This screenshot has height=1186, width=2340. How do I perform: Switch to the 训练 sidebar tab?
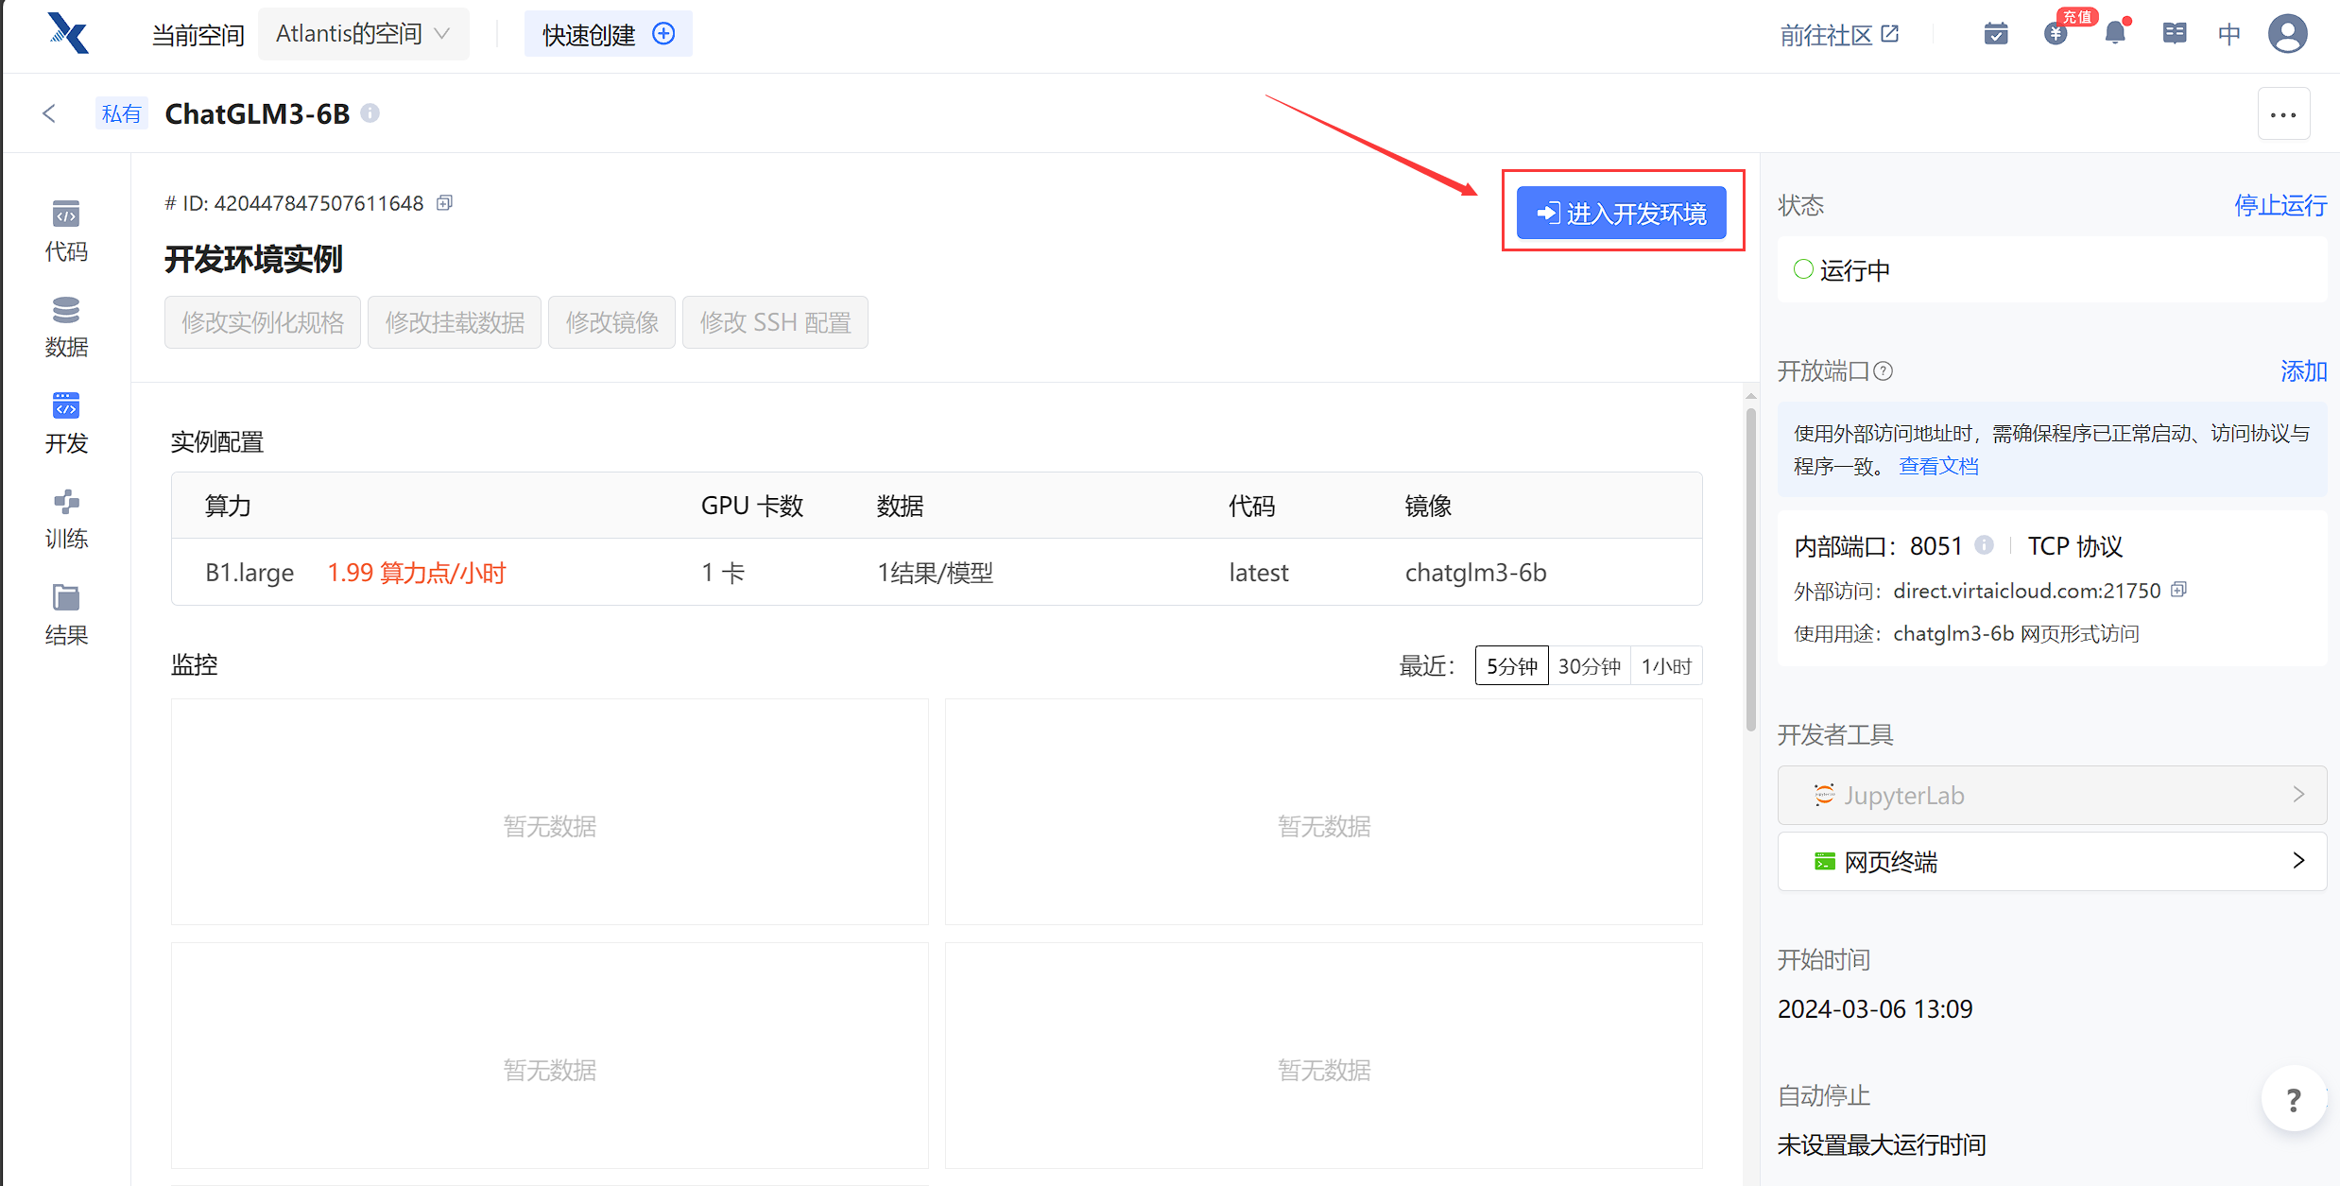tap(66, 519)
